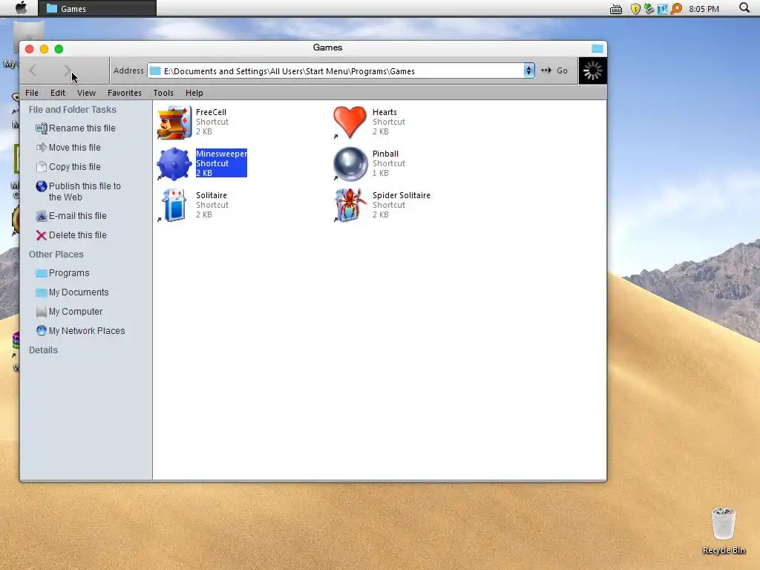
Task: Click the Rename this file icon
Action: (x=42, y=128)
